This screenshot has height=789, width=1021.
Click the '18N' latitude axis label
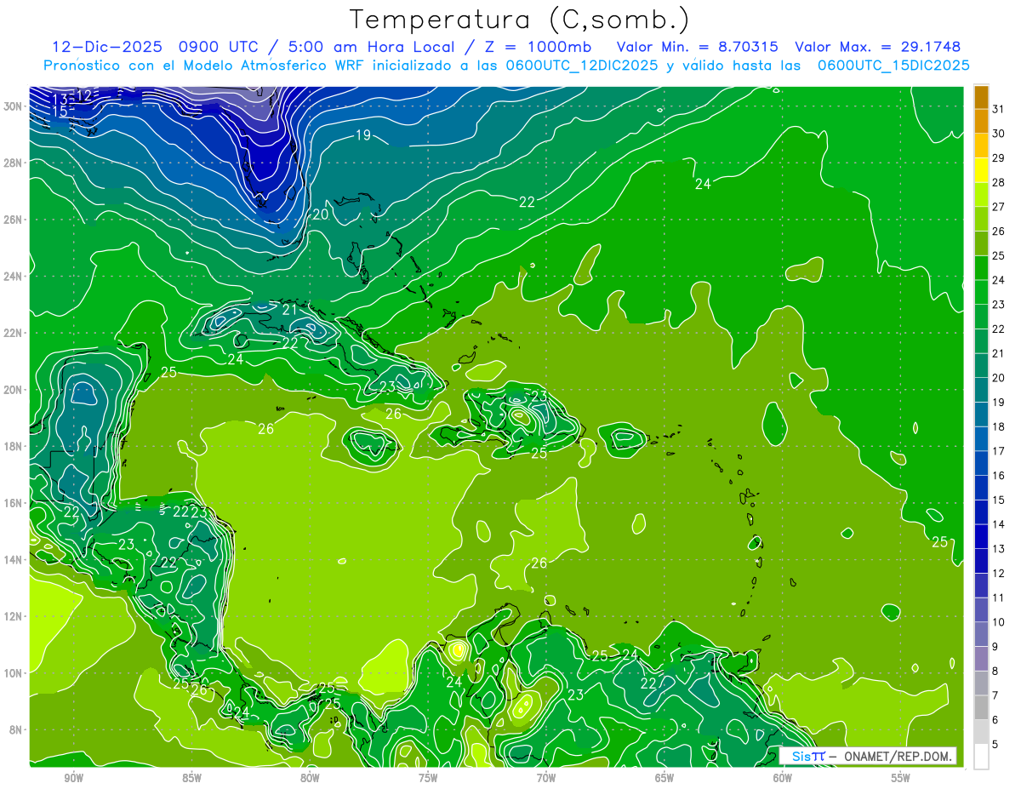pyautogui.click(x=14, y=446)
